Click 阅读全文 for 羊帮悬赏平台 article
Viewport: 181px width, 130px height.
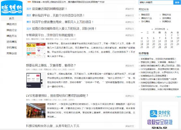130,35
